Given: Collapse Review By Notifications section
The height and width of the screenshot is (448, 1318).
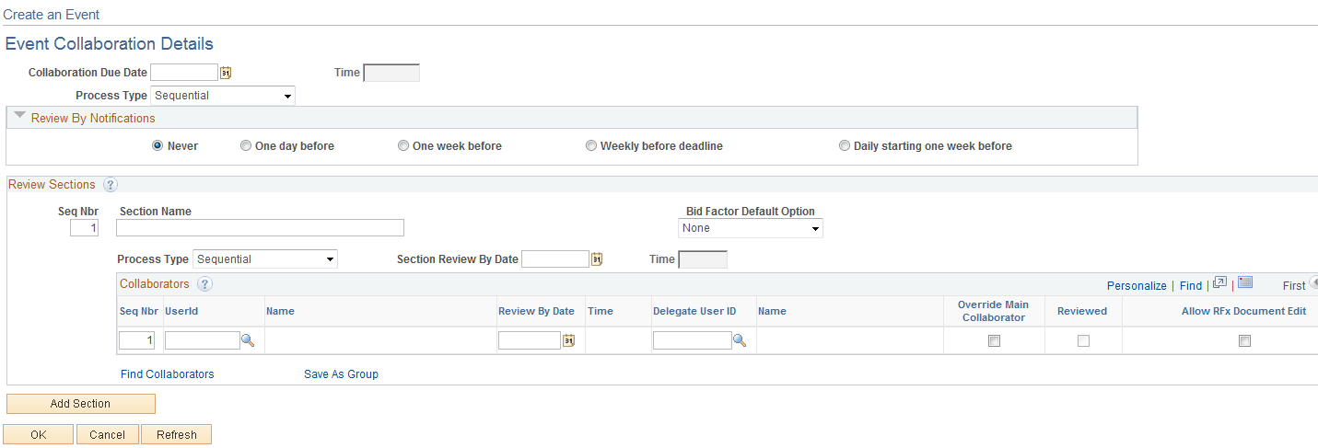Looking at the screenshot, I should coord(20,117).
